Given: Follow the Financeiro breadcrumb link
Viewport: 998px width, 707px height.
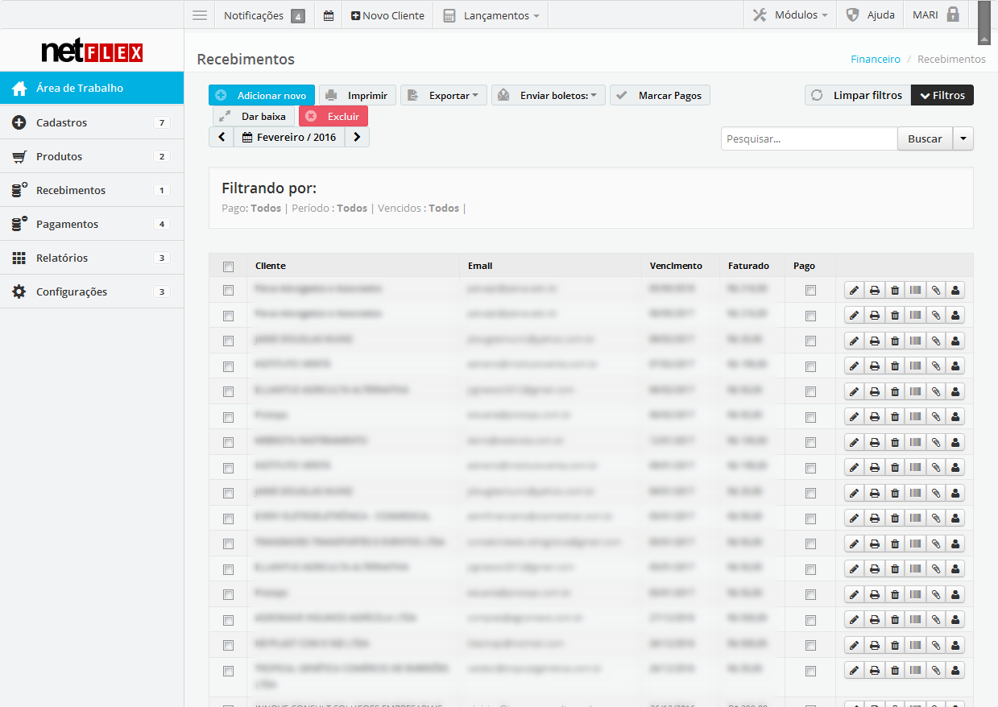Looking at the screenshot, I should point(876,59).
